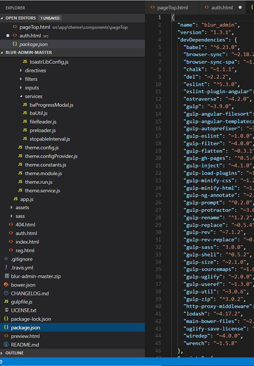
Task: Click line number 4 in gutter
Action: coord(160,40)
